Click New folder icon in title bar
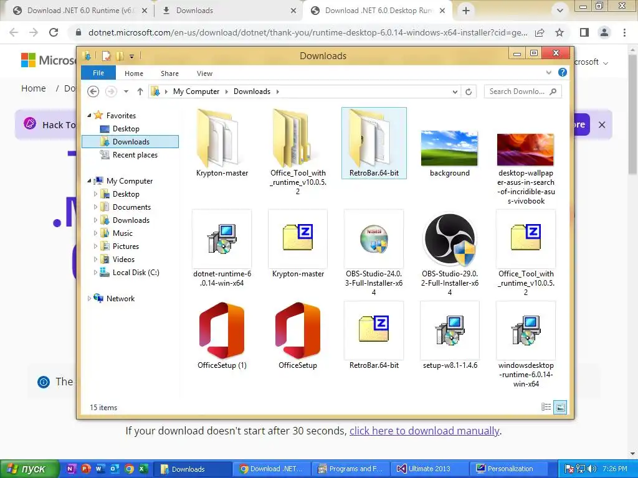 coord(120,55)
